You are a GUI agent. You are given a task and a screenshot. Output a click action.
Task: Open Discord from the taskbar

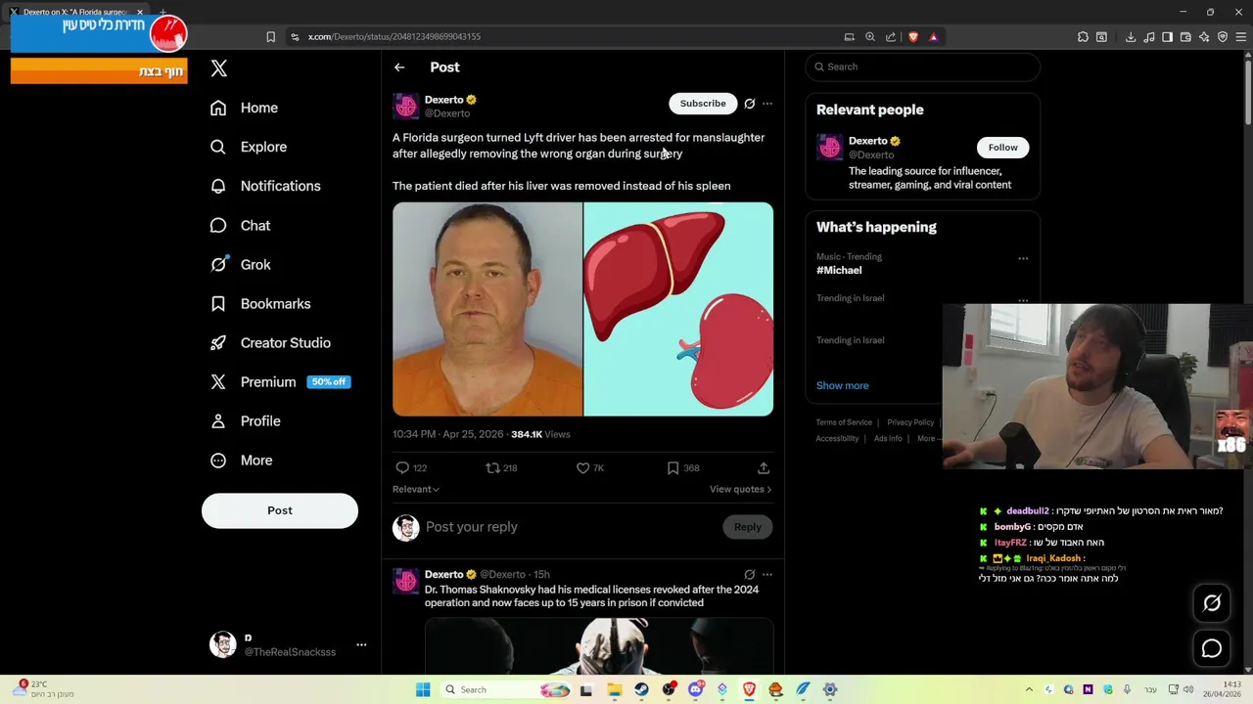coord(696,690)
